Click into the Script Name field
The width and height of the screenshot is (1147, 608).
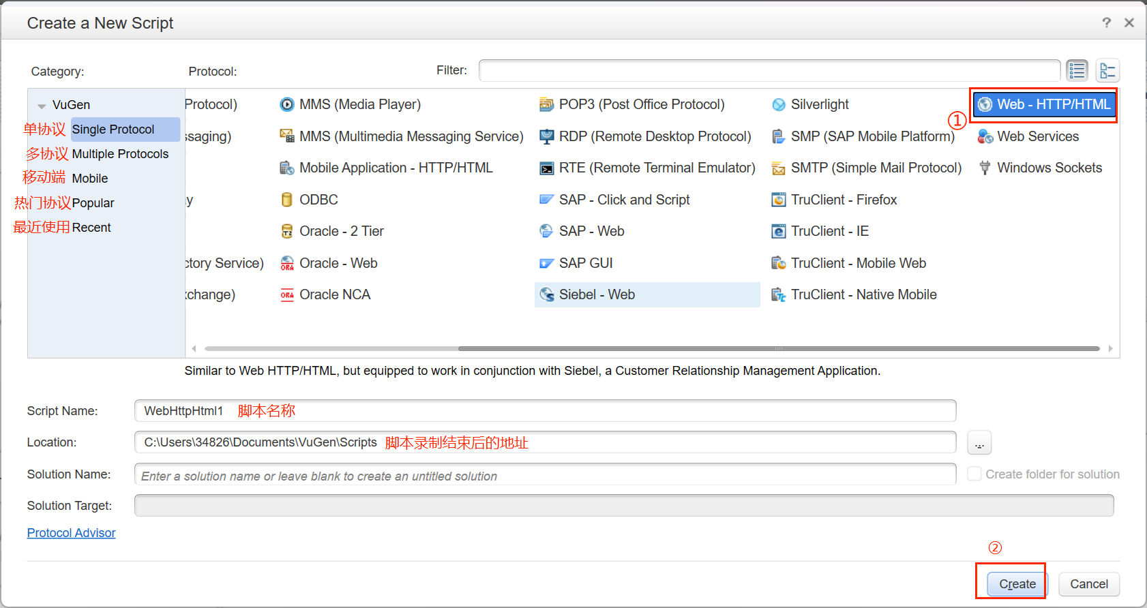pos(546,411)
